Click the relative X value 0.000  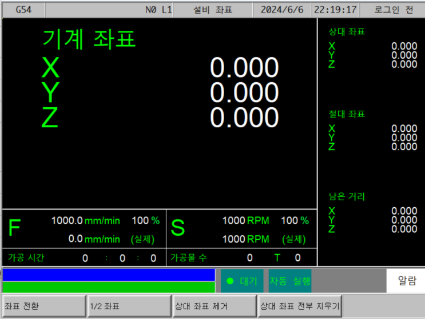click(x=404, y=46)
